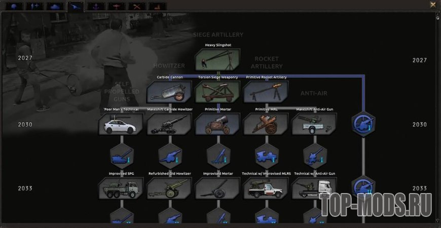Click the Improvised SPG truck
The width and height of the screenshot is (441, 228).
(120, 188)
